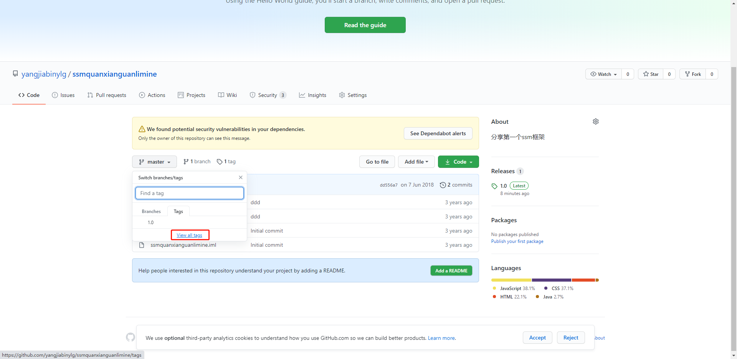Click the Fork count 0
737x359 pixels.
tap(712, 74)
